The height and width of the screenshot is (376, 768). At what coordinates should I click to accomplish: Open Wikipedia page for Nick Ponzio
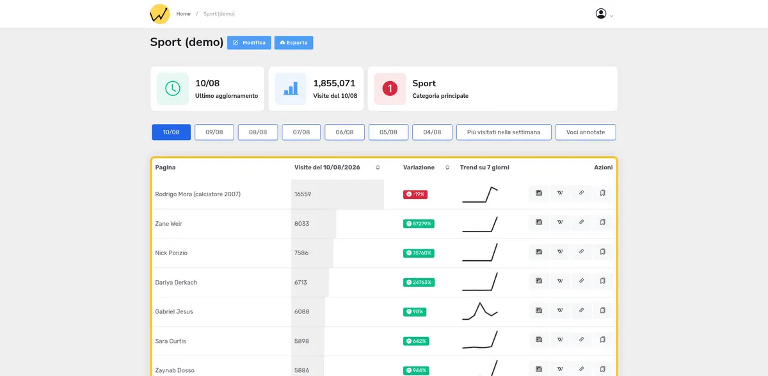click(560, 252)
